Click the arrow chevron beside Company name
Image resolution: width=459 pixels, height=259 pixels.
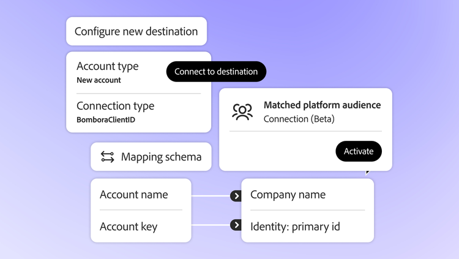236,196
